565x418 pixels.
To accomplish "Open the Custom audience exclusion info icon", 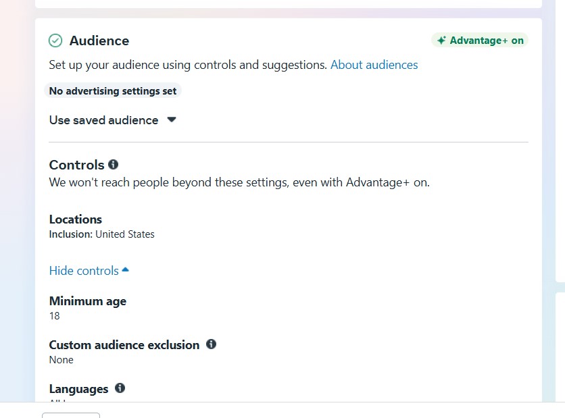I will coord(211,344).
